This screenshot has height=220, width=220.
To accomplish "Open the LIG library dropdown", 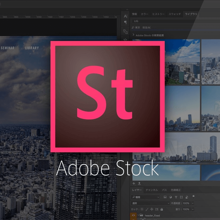I will (176, 21).
